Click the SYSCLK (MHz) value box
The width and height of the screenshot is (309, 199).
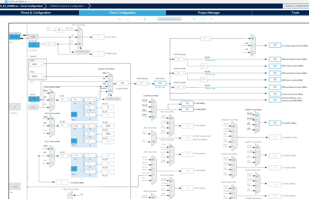(122, 83)
